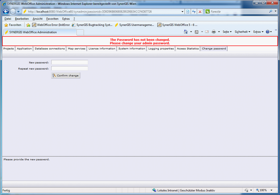Click the RSS feeds icon

(x=197, y=32)
